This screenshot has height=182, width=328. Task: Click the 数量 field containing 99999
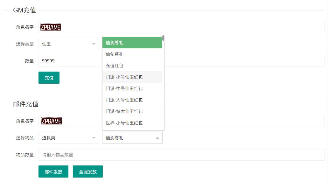[x=70, y=61]
